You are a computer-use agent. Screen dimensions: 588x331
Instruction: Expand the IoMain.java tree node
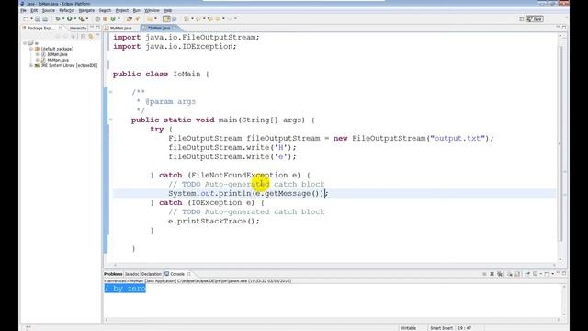point(37,54)
